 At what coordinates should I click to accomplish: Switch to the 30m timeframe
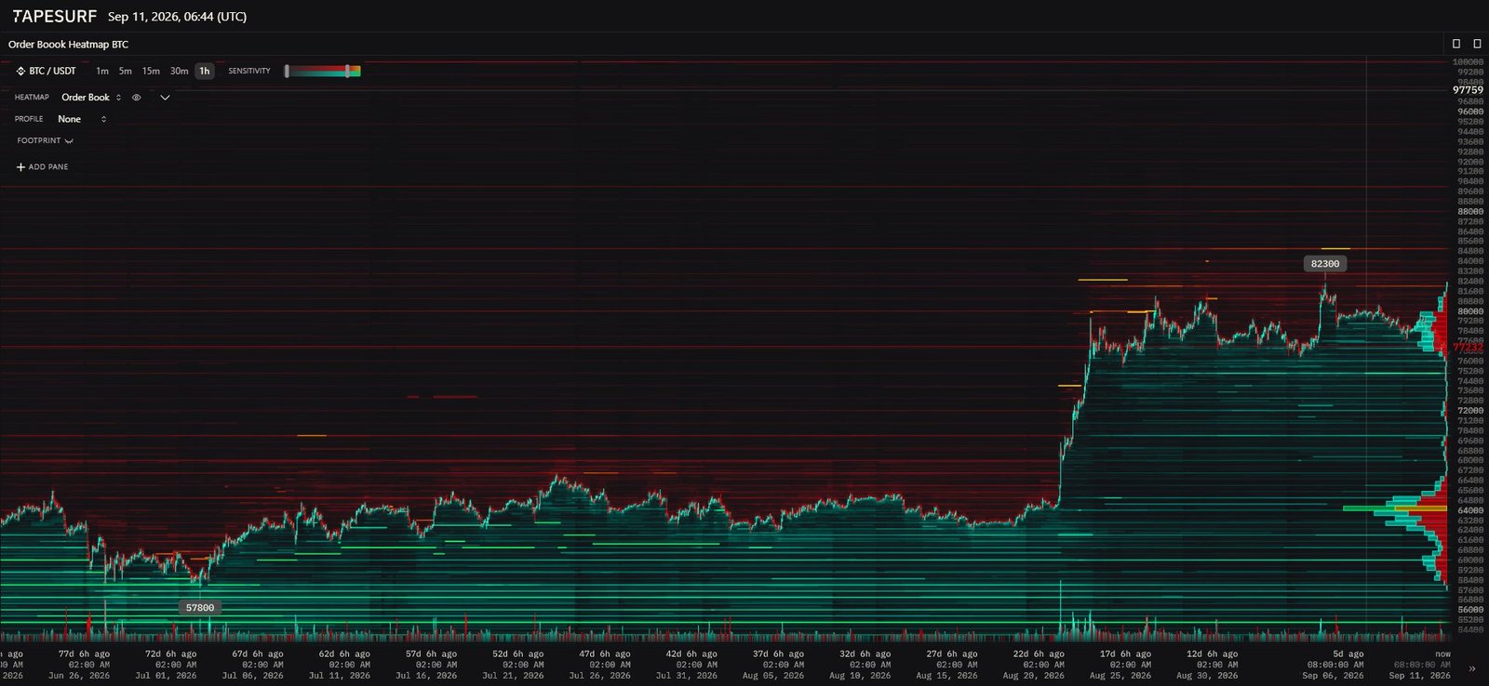(x=179, y=71)
